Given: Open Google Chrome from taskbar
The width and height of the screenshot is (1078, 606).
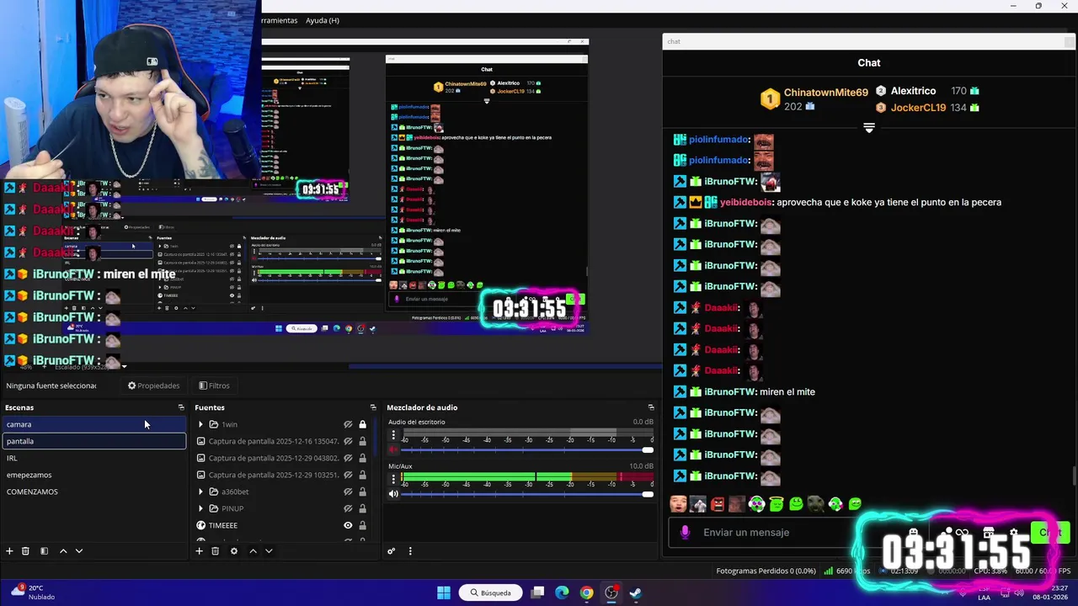Looking at the screenshot, I should 586,593.
